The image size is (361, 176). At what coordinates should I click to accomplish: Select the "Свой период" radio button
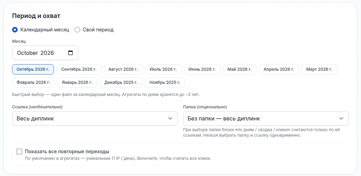tap(77, 30)
